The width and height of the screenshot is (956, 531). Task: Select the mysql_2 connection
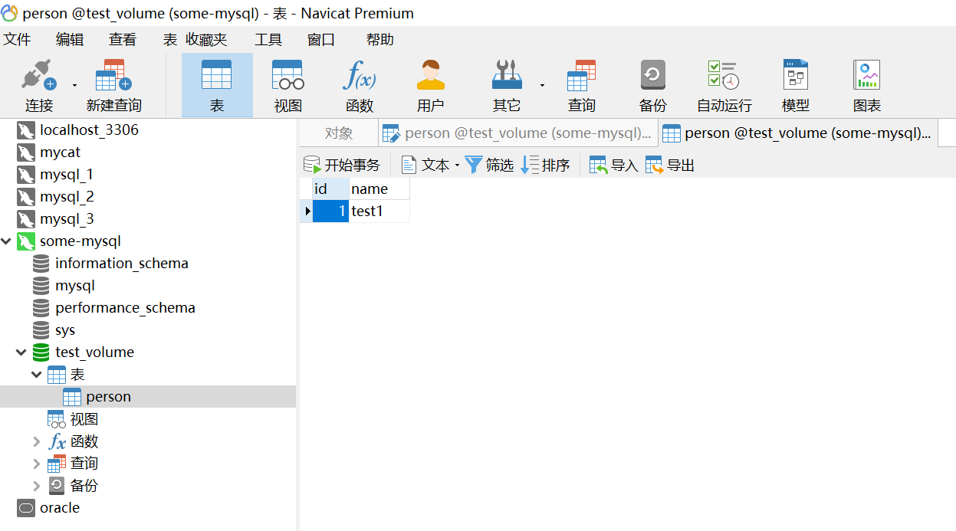pos(67,196)
